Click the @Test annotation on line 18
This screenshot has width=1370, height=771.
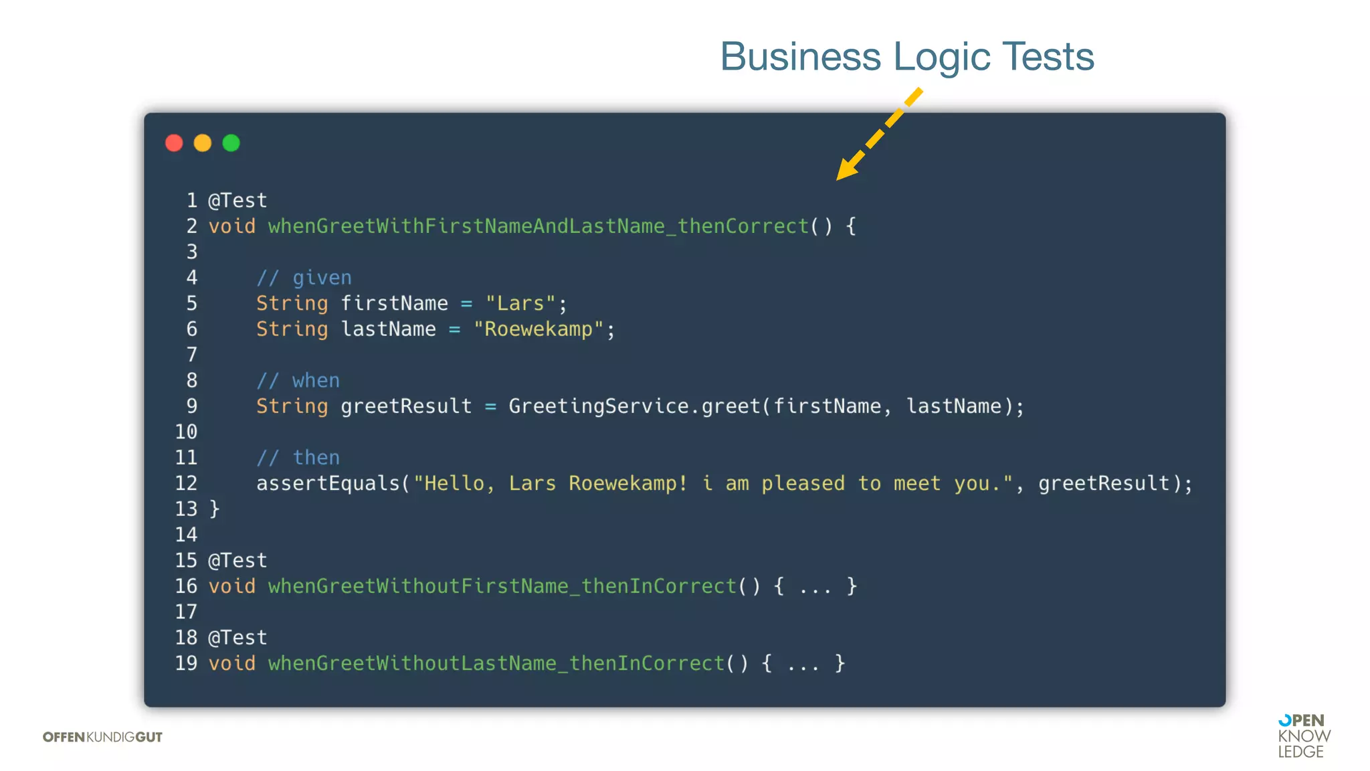pos(237,637)
